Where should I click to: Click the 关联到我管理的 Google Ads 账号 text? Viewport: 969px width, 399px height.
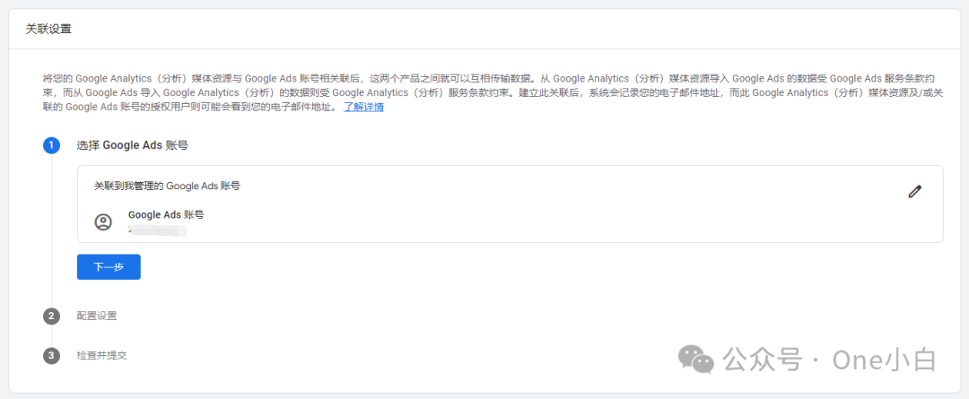167,186
